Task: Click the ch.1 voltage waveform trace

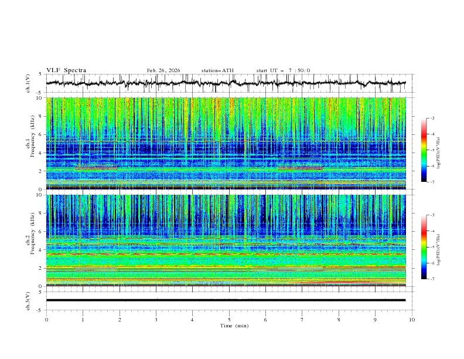Action: pyautogui.click(x=226, y=83)
